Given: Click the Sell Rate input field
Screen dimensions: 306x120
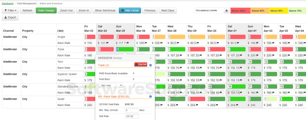Looking at the screenshot, I should (132, 116).
